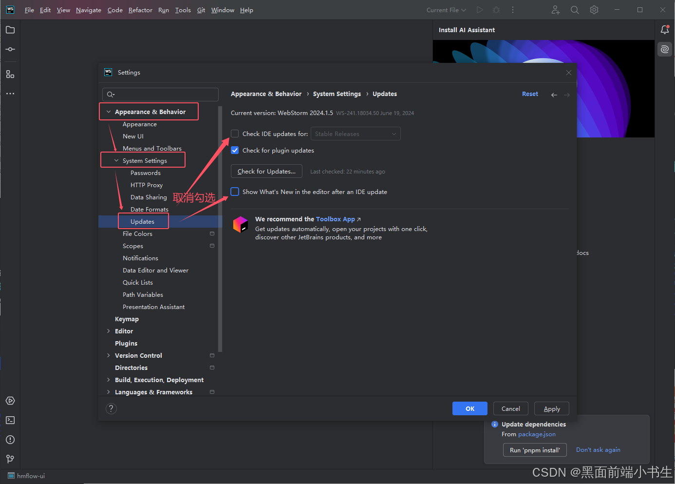The height and width of the screenshot is (484, 675).
Task: Click the settings search input field
Action: pyautogui.click(x=160, y=95)
